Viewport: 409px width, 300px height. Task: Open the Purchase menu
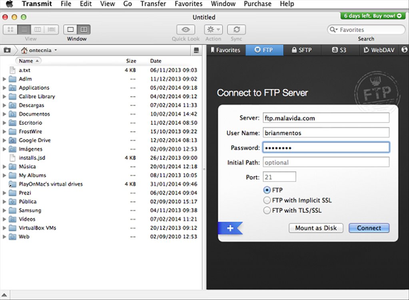(257, 4)
